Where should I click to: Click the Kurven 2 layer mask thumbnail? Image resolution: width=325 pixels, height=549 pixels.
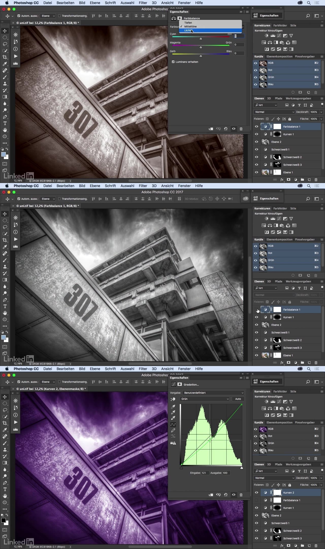tap(277, 493)
